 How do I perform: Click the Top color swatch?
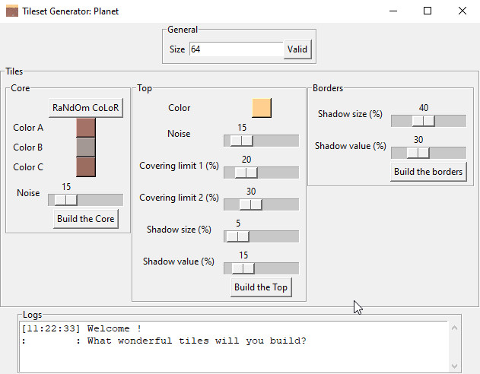coord(262,108)
